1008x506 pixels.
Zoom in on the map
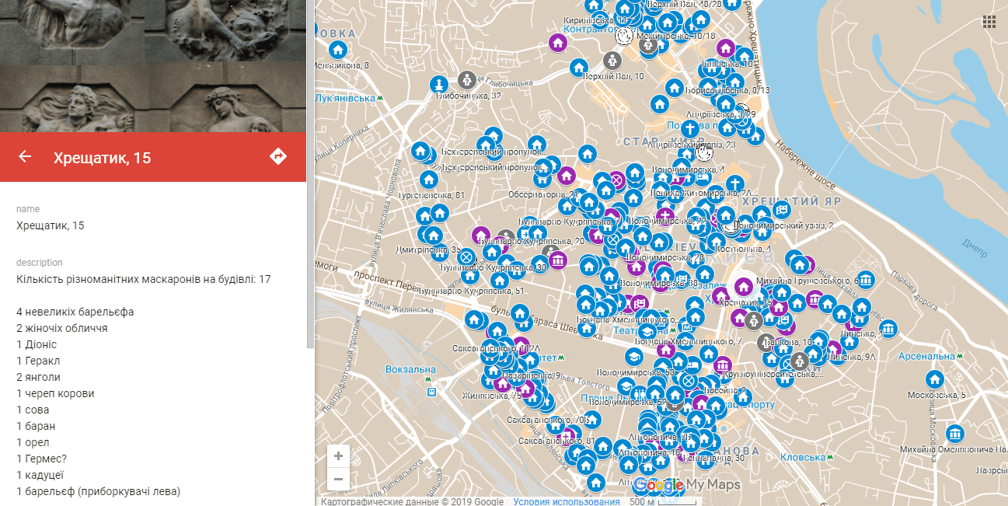coord(338,455)
